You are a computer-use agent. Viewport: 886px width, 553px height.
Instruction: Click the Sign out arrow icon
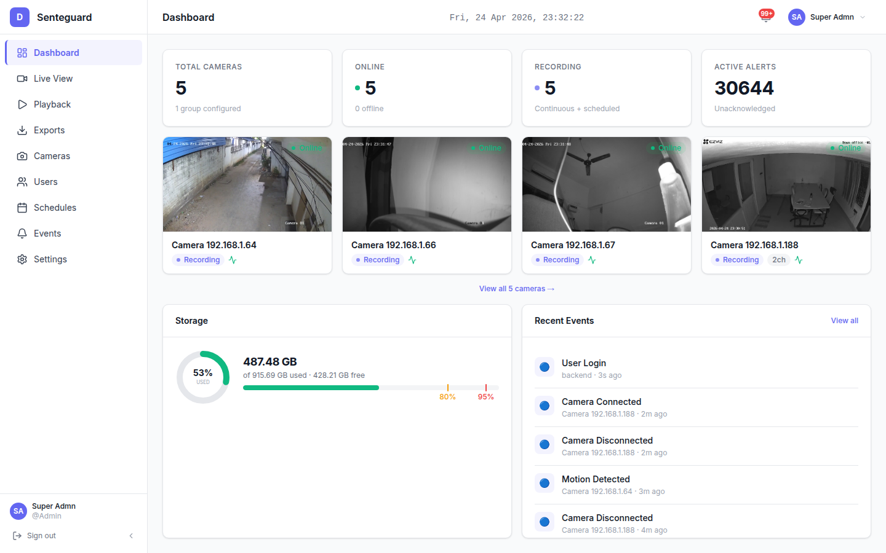17,536
